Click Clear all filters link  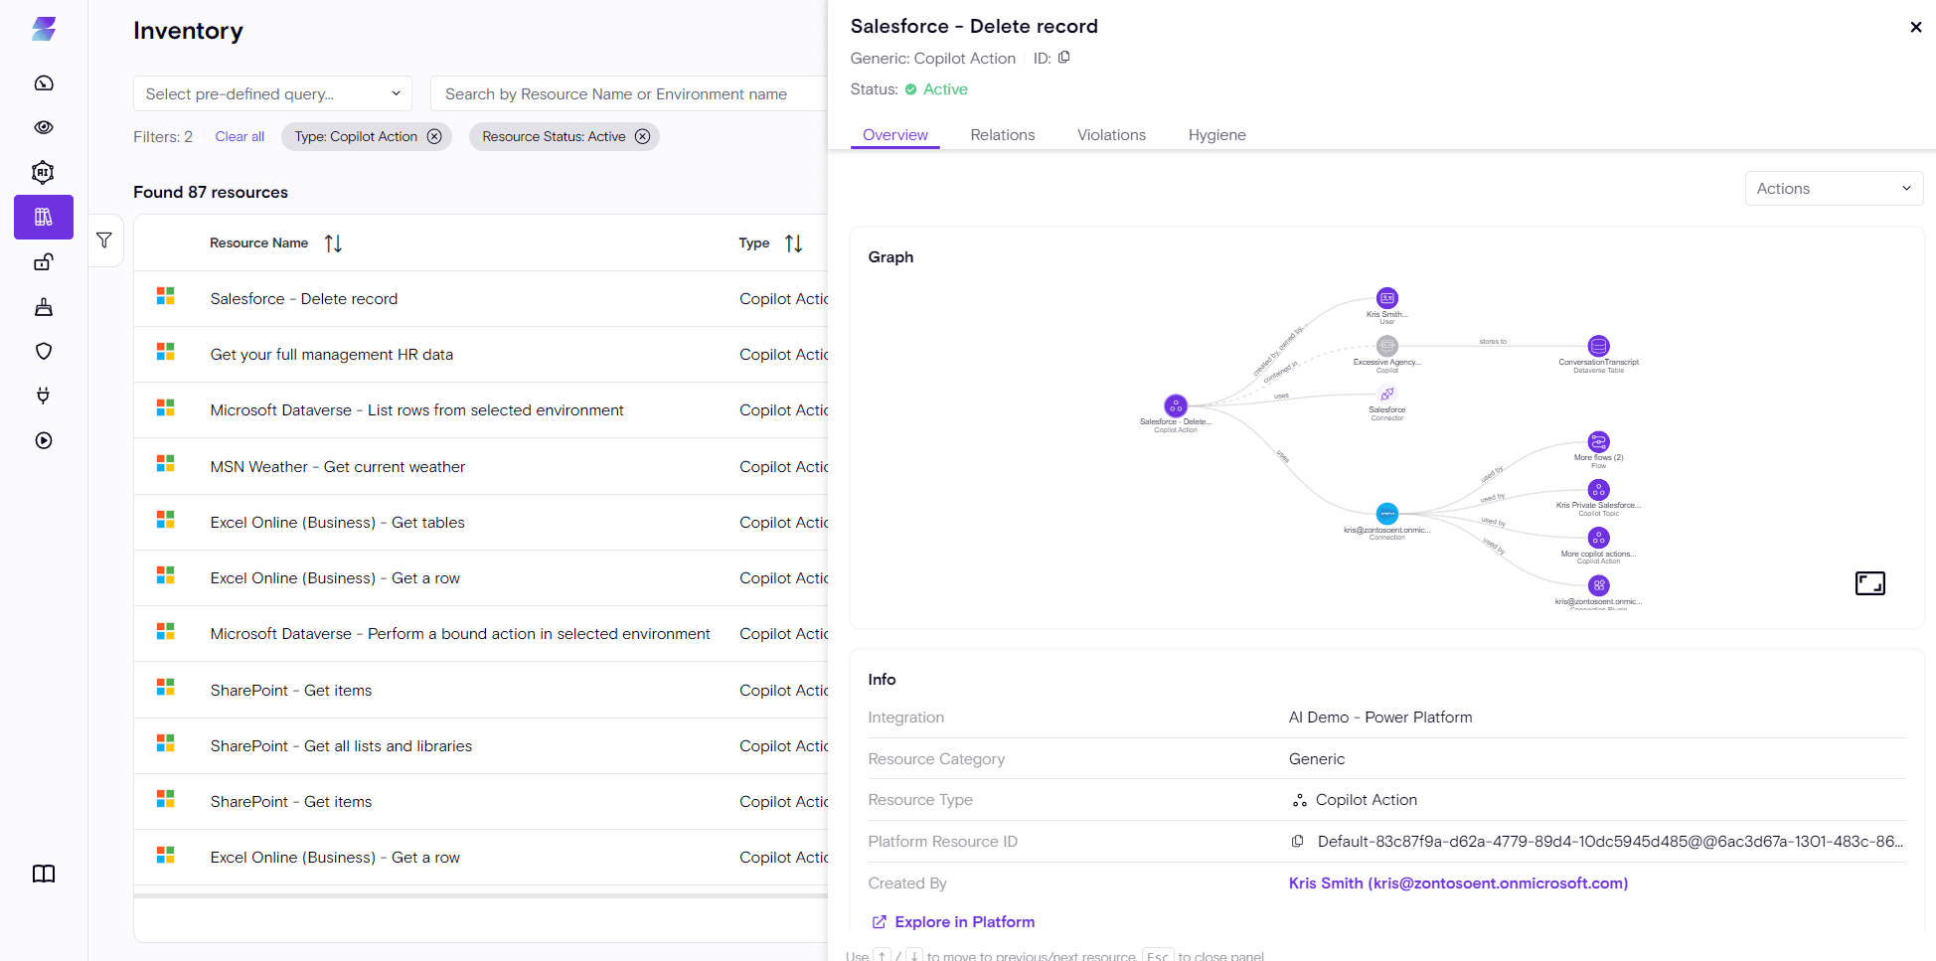click(x=240, y=137)
